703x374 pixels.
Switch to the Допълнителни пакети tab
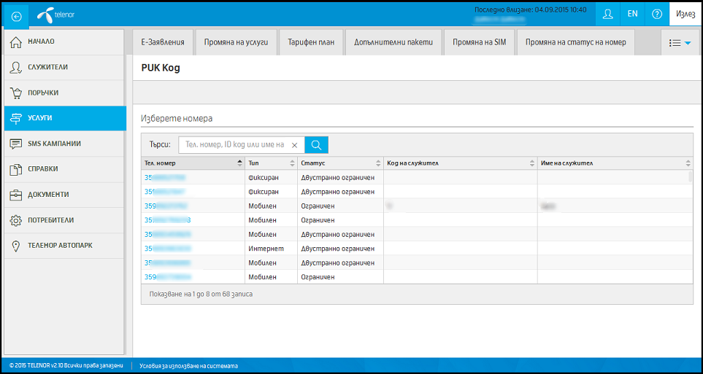pos(393,42)
